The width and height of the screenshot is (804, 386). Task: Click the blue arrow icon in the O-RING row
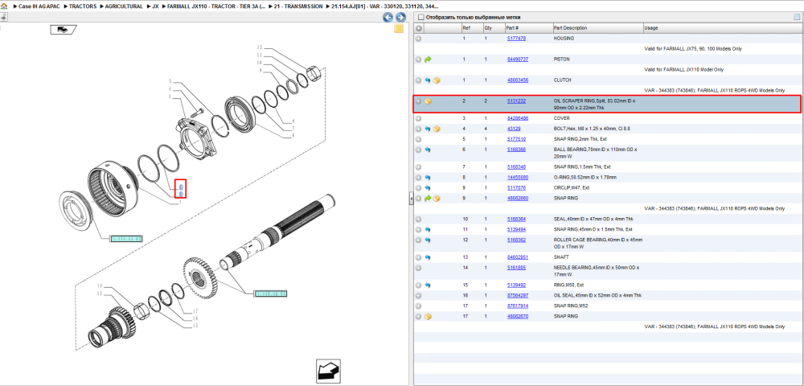pos(429,178)
